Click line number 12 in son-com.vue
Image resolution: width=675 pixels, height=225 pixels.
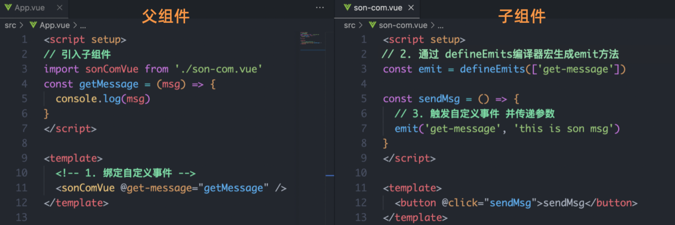tap(361, 203)
